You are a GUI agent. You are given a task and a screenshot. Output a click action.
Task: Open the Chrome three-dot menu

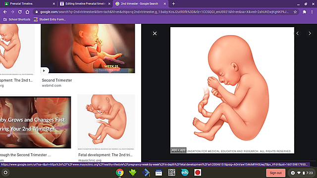point(312,12)
